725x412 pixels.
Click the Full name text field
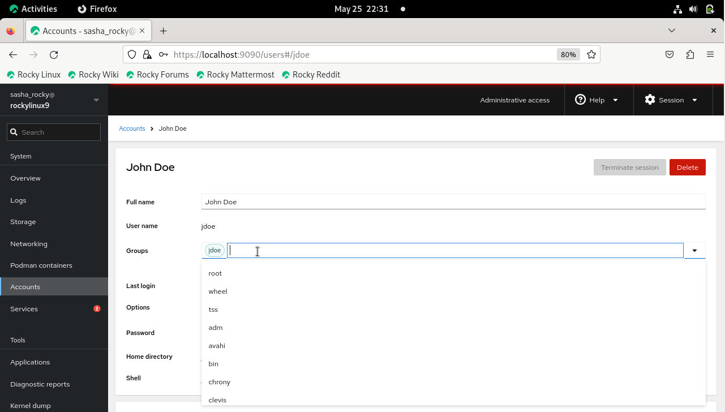click(x=453, y=202)
